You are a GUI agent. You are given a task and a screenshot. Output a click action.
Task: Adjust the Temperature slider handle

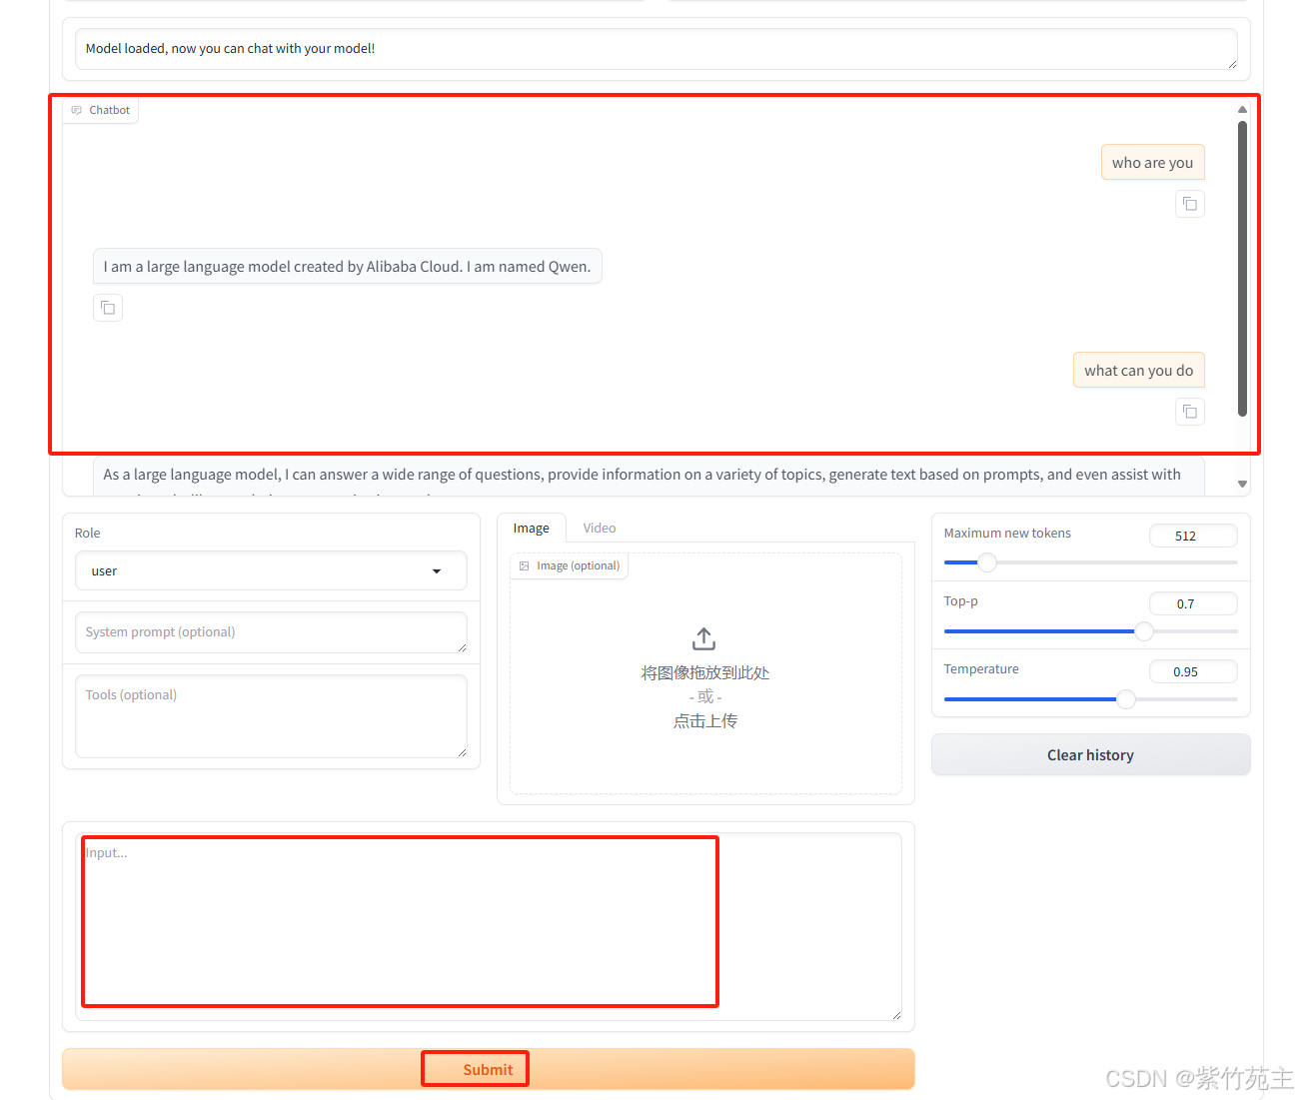(1126, 699)
